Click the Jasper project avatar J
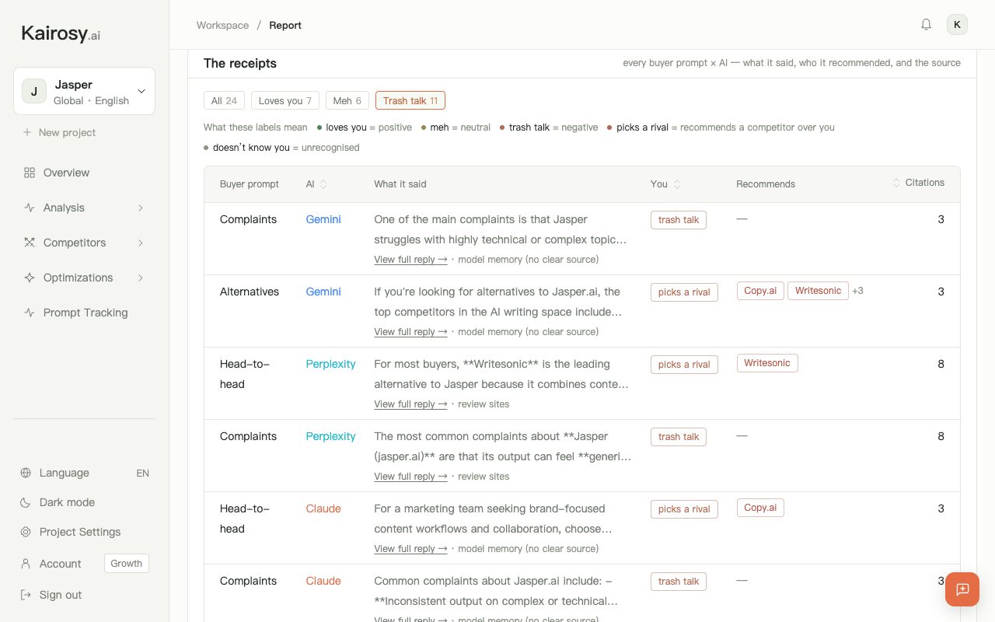 pos(34,91)
